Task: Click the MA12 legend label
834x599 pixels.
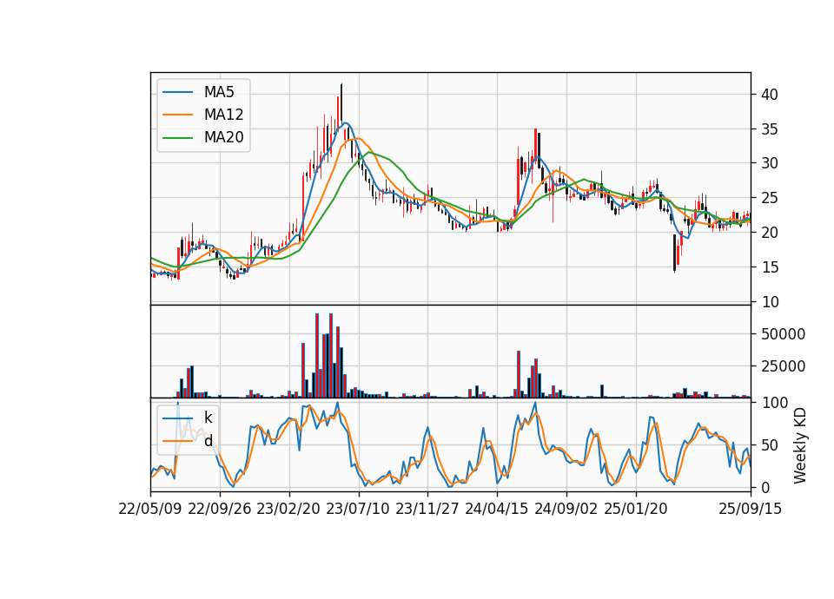Action: click(x=223, y=115)
